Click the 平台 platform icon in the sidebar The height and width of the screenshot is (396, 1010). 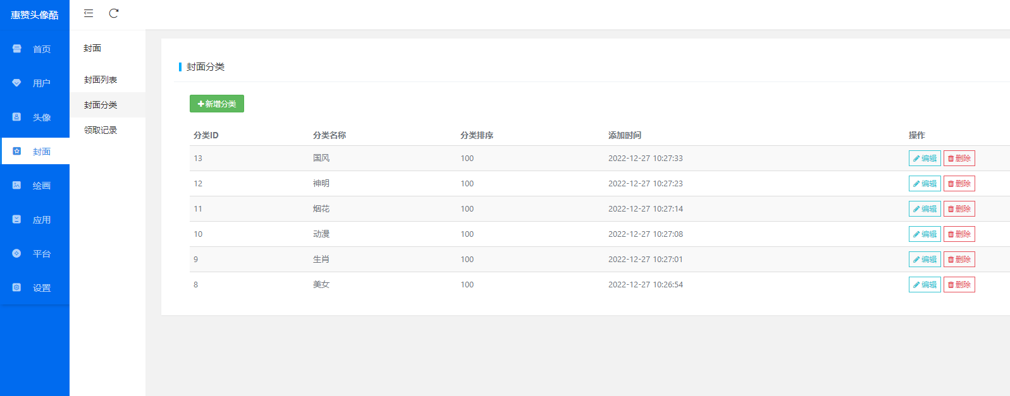pos(17,253)
